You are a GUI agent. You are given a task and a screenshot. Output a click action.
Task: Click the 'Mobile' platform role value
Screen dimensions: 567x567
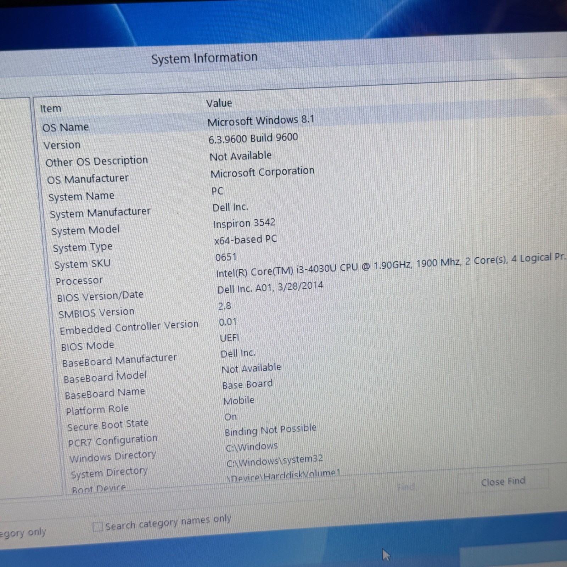point(238,401)
